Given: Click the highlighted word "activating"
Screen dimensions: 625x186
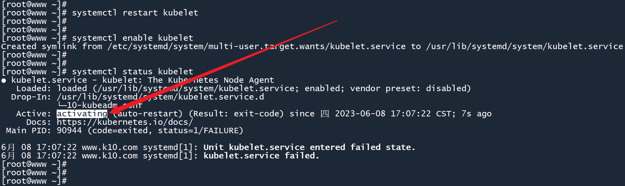Looking at the screenshot, I should click(x=82, y=114).
